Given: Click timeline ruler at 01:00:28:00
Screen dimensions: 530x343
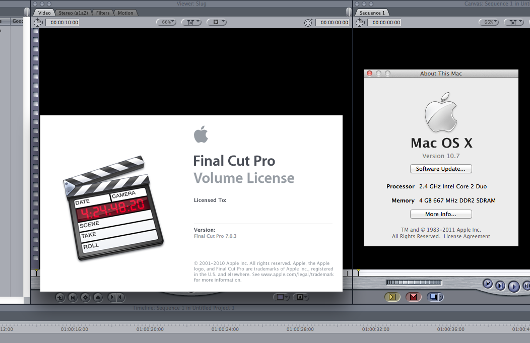Looking at the screenshot, I should (x=300, y=329).
